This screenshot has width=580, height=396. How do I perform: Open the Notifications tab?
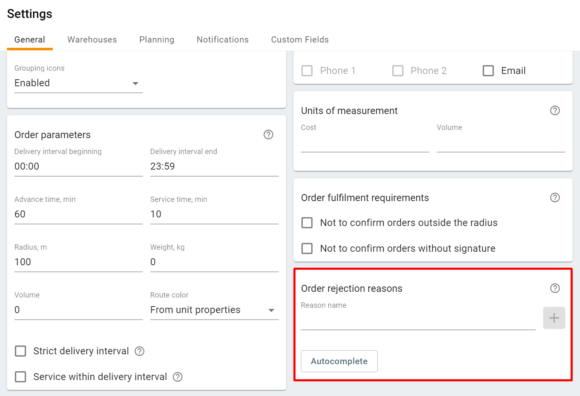[223, 40]
